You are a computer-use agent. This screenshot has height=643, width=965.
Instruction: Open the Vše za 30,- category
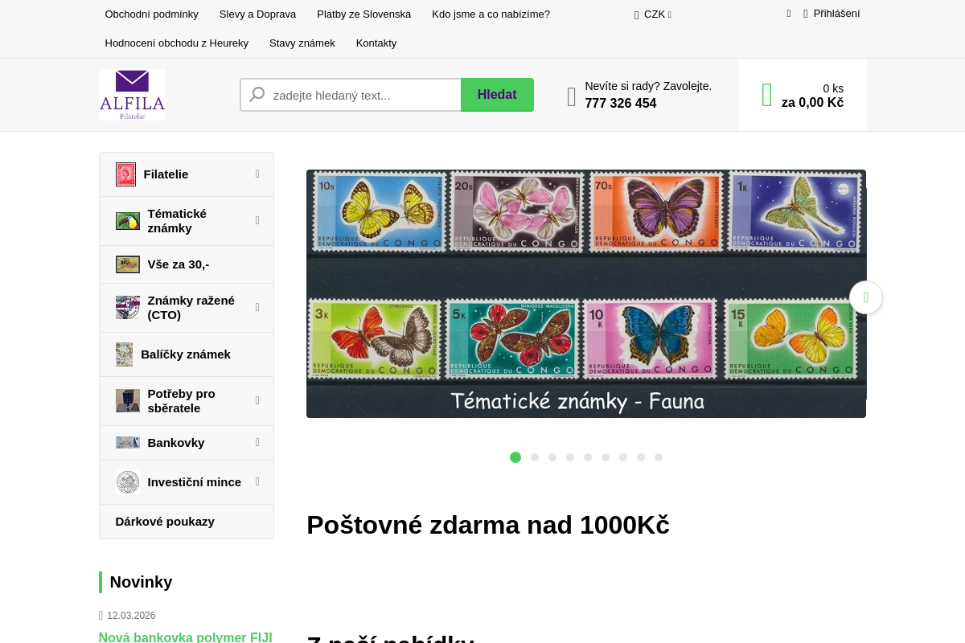coord(187,264)
